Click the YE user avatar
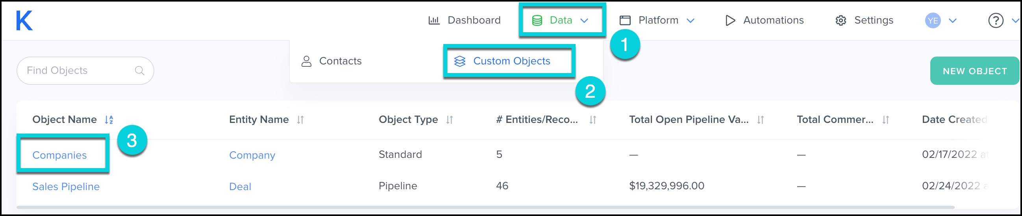 (933, 20)
